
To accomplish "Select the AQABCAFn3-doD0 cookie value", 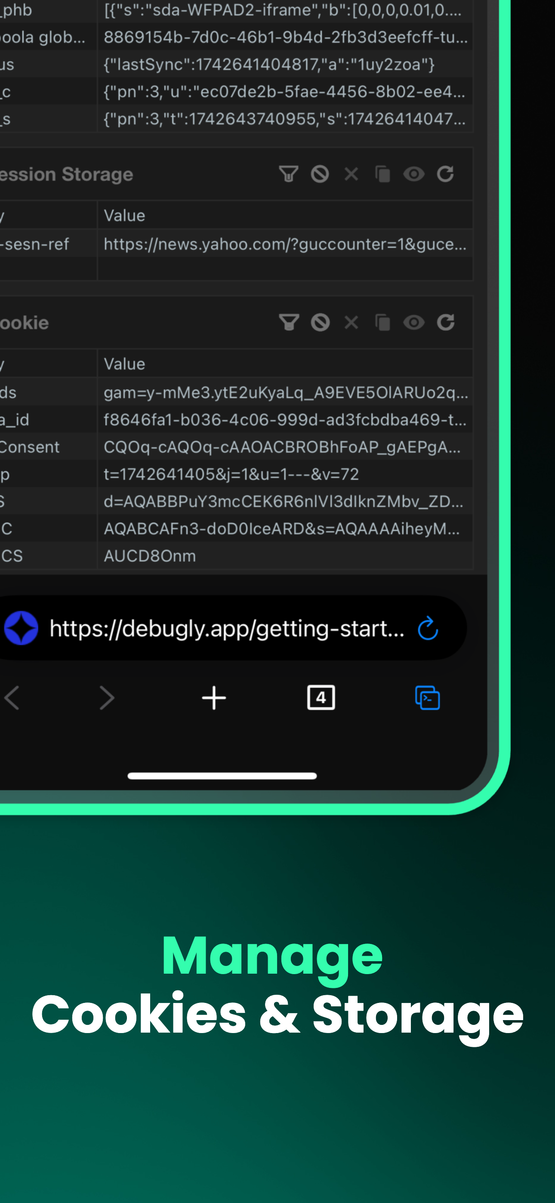I will (x=285, y=528).
